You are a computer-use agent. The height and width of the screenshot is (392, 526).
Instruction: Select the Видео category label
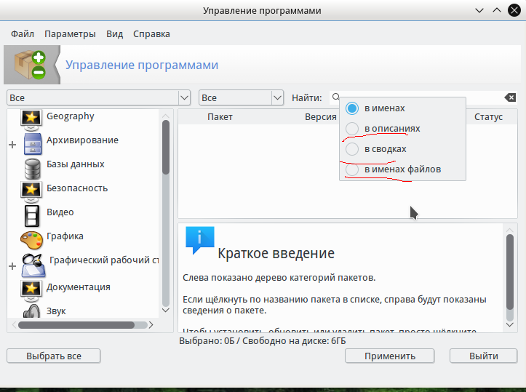pos(60,212)
